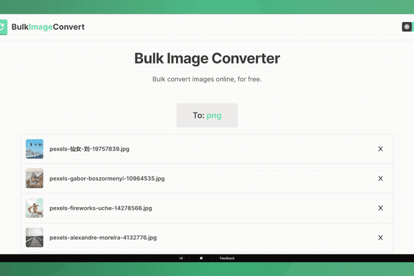Select filename pexels-alexandre-moreira-4132776.jpg
The height and width of the screenshot is (276, 414).
103,237
